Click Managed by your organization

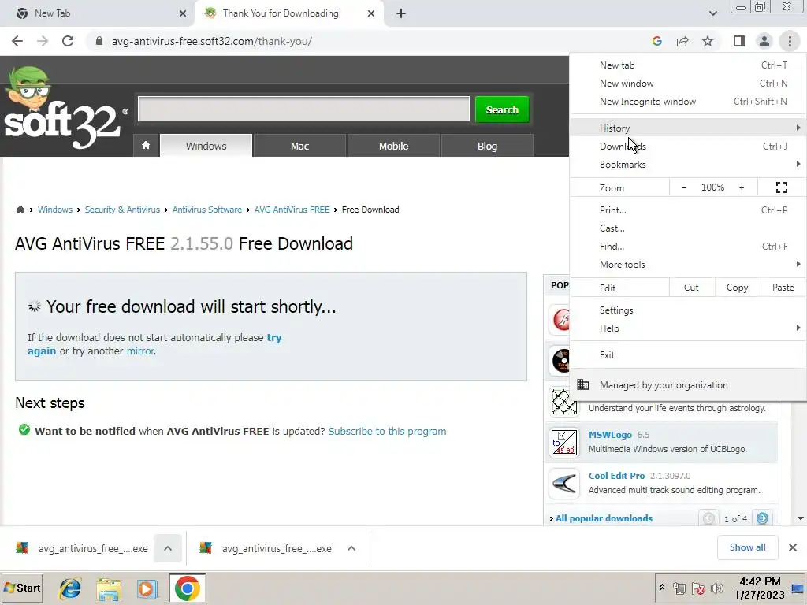687,384
